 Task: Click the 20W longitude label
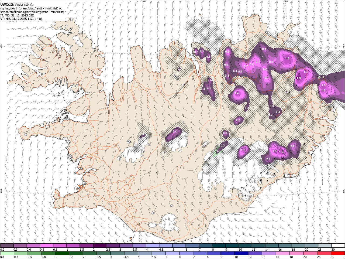pos(144,1)
